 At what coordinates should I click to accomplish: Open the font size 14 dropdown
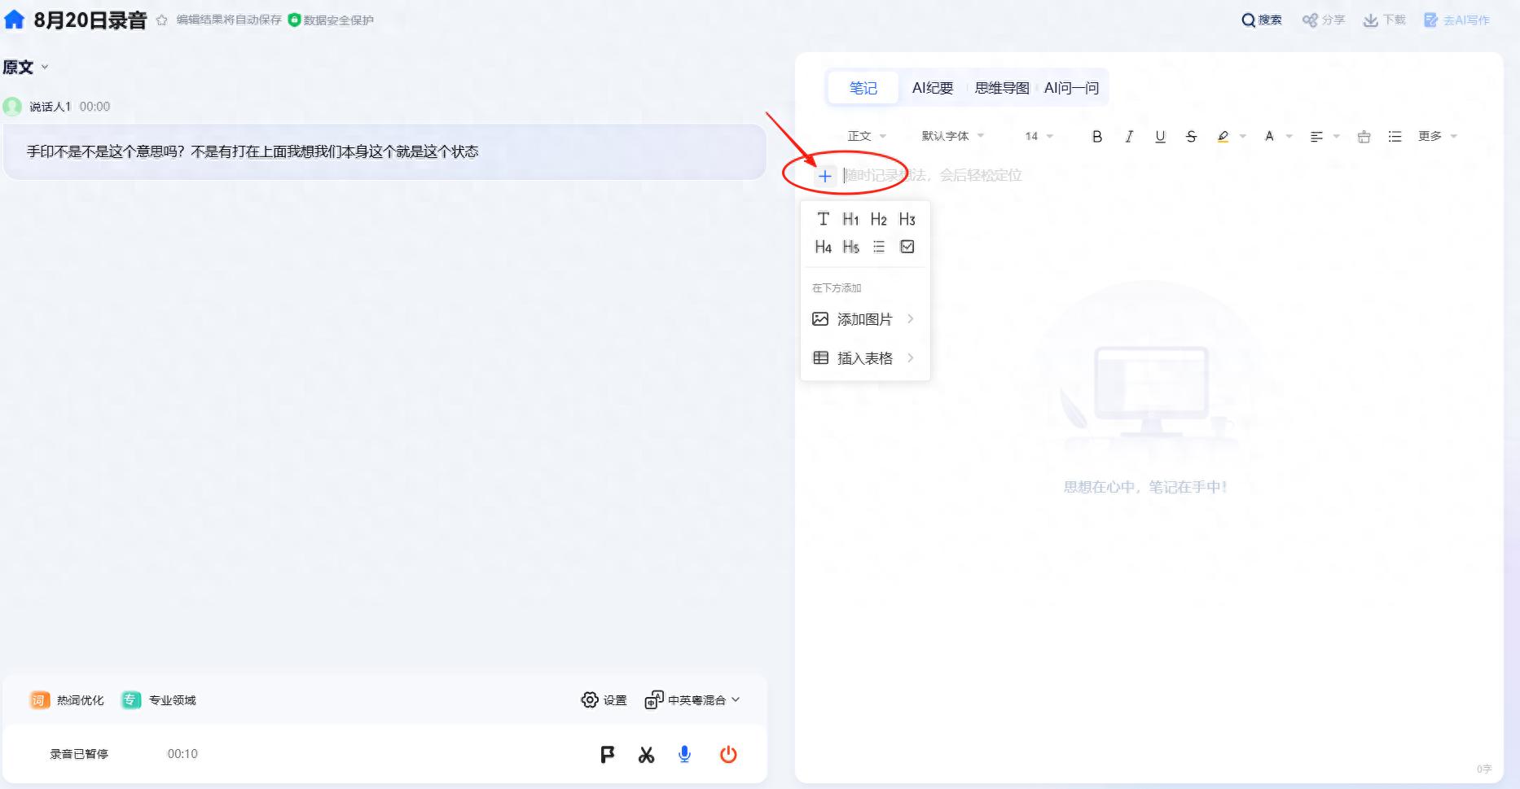[x=1039, y=136]
